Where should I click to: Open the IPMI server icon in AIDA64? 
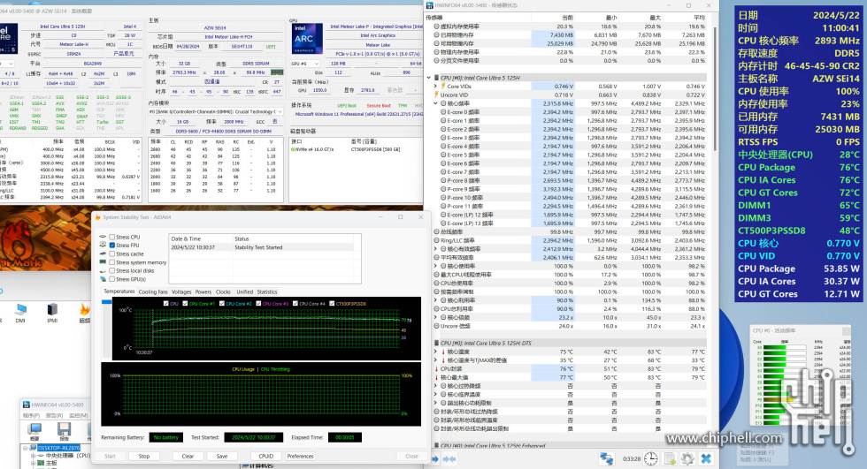52,309
